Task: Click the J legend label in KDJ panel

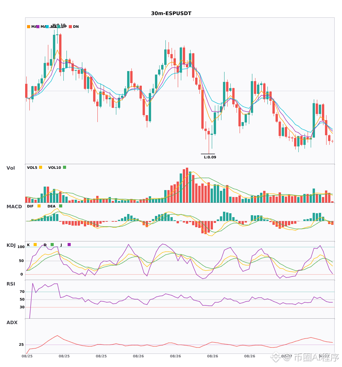Action: click(61, 245)
